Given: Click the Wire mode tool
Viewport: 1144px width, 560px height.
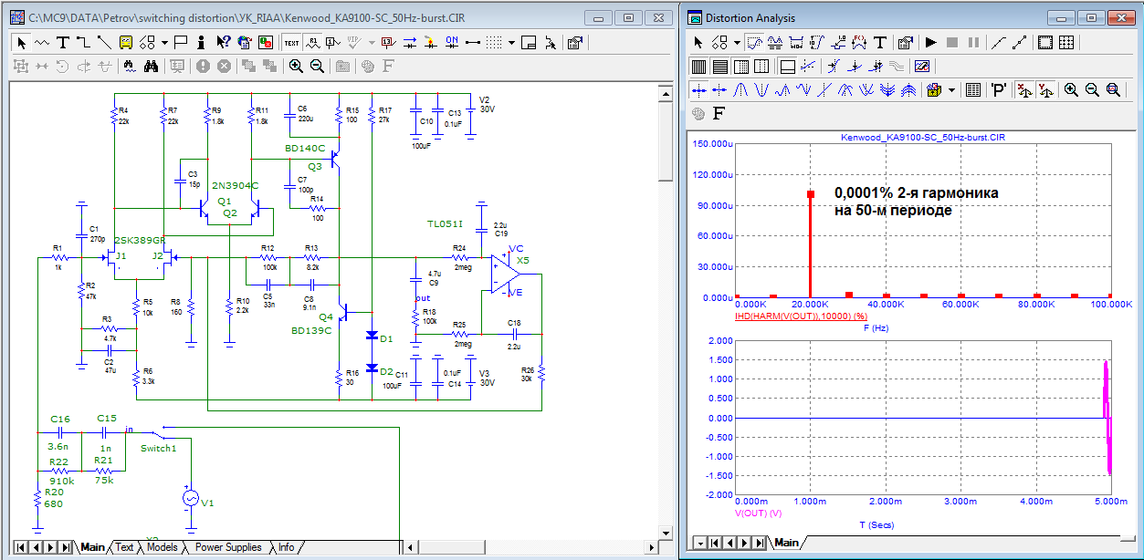Looking at the screenshot, I should (x=83, y=42).
